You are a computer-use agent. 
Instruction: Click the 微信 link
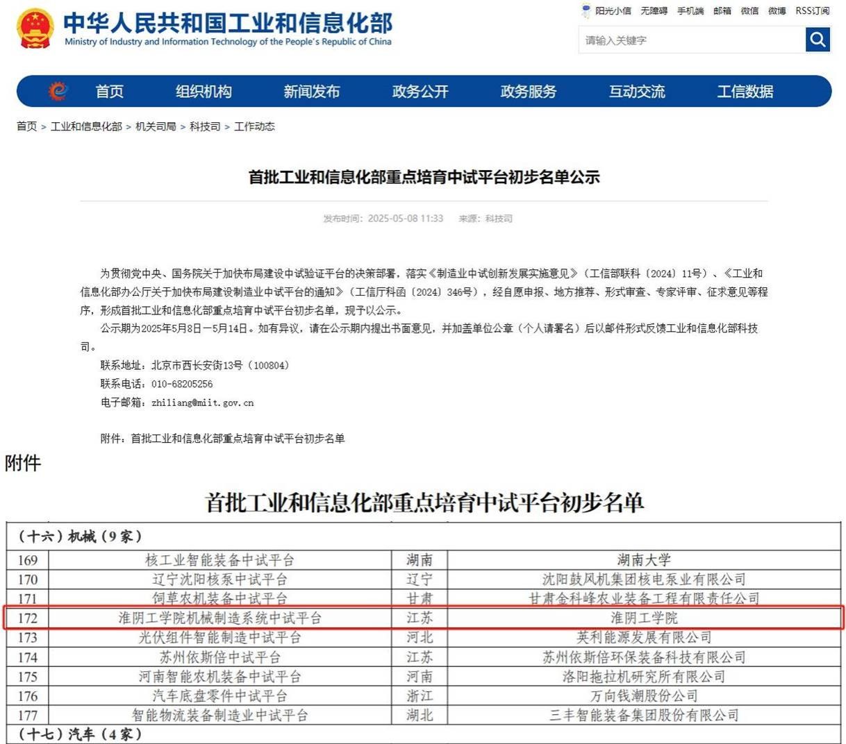click(750, 11)
